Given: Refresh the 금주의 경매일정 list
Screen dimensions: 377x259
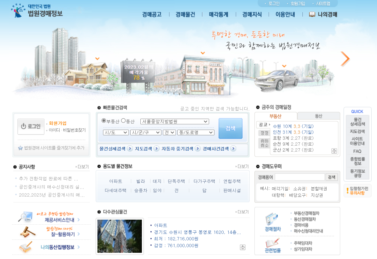Looking at the screenshot, I should click(x=334, y=151).
